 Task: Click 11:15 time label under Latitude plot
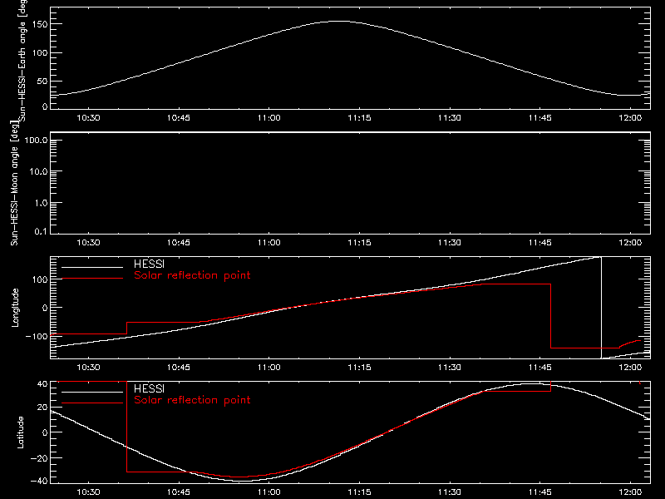359,492
